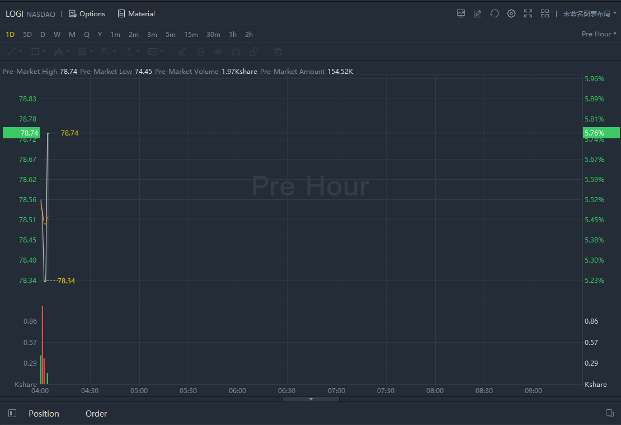Image resolution: width=621 pixels, height=425 pixels.
Task: Switch to the Y yearly timeframe
Action: [x=100, y=35]
